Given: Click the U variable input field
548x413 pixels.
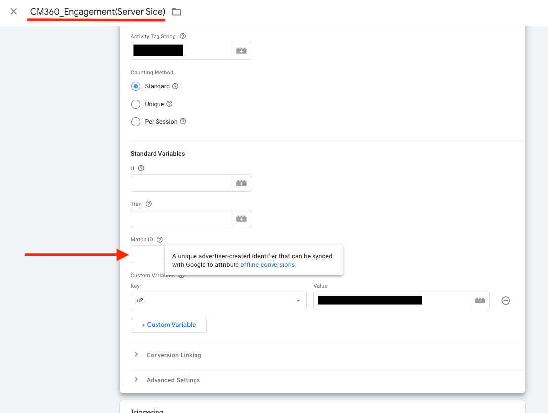Looking at the screenshot, I should tap(182, 183).
